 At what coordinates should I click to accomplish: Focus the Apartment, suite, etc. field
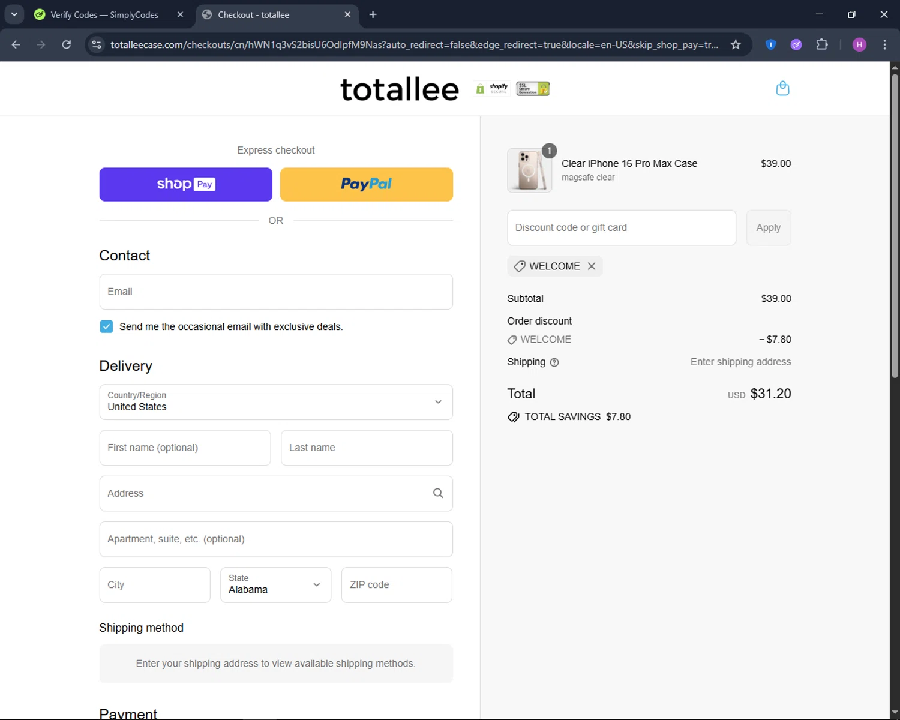[x=276, y=539]
